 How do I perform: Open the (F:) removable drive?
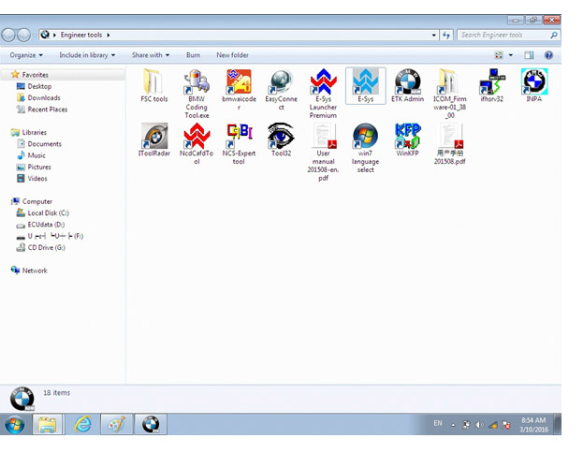[55, 236]
